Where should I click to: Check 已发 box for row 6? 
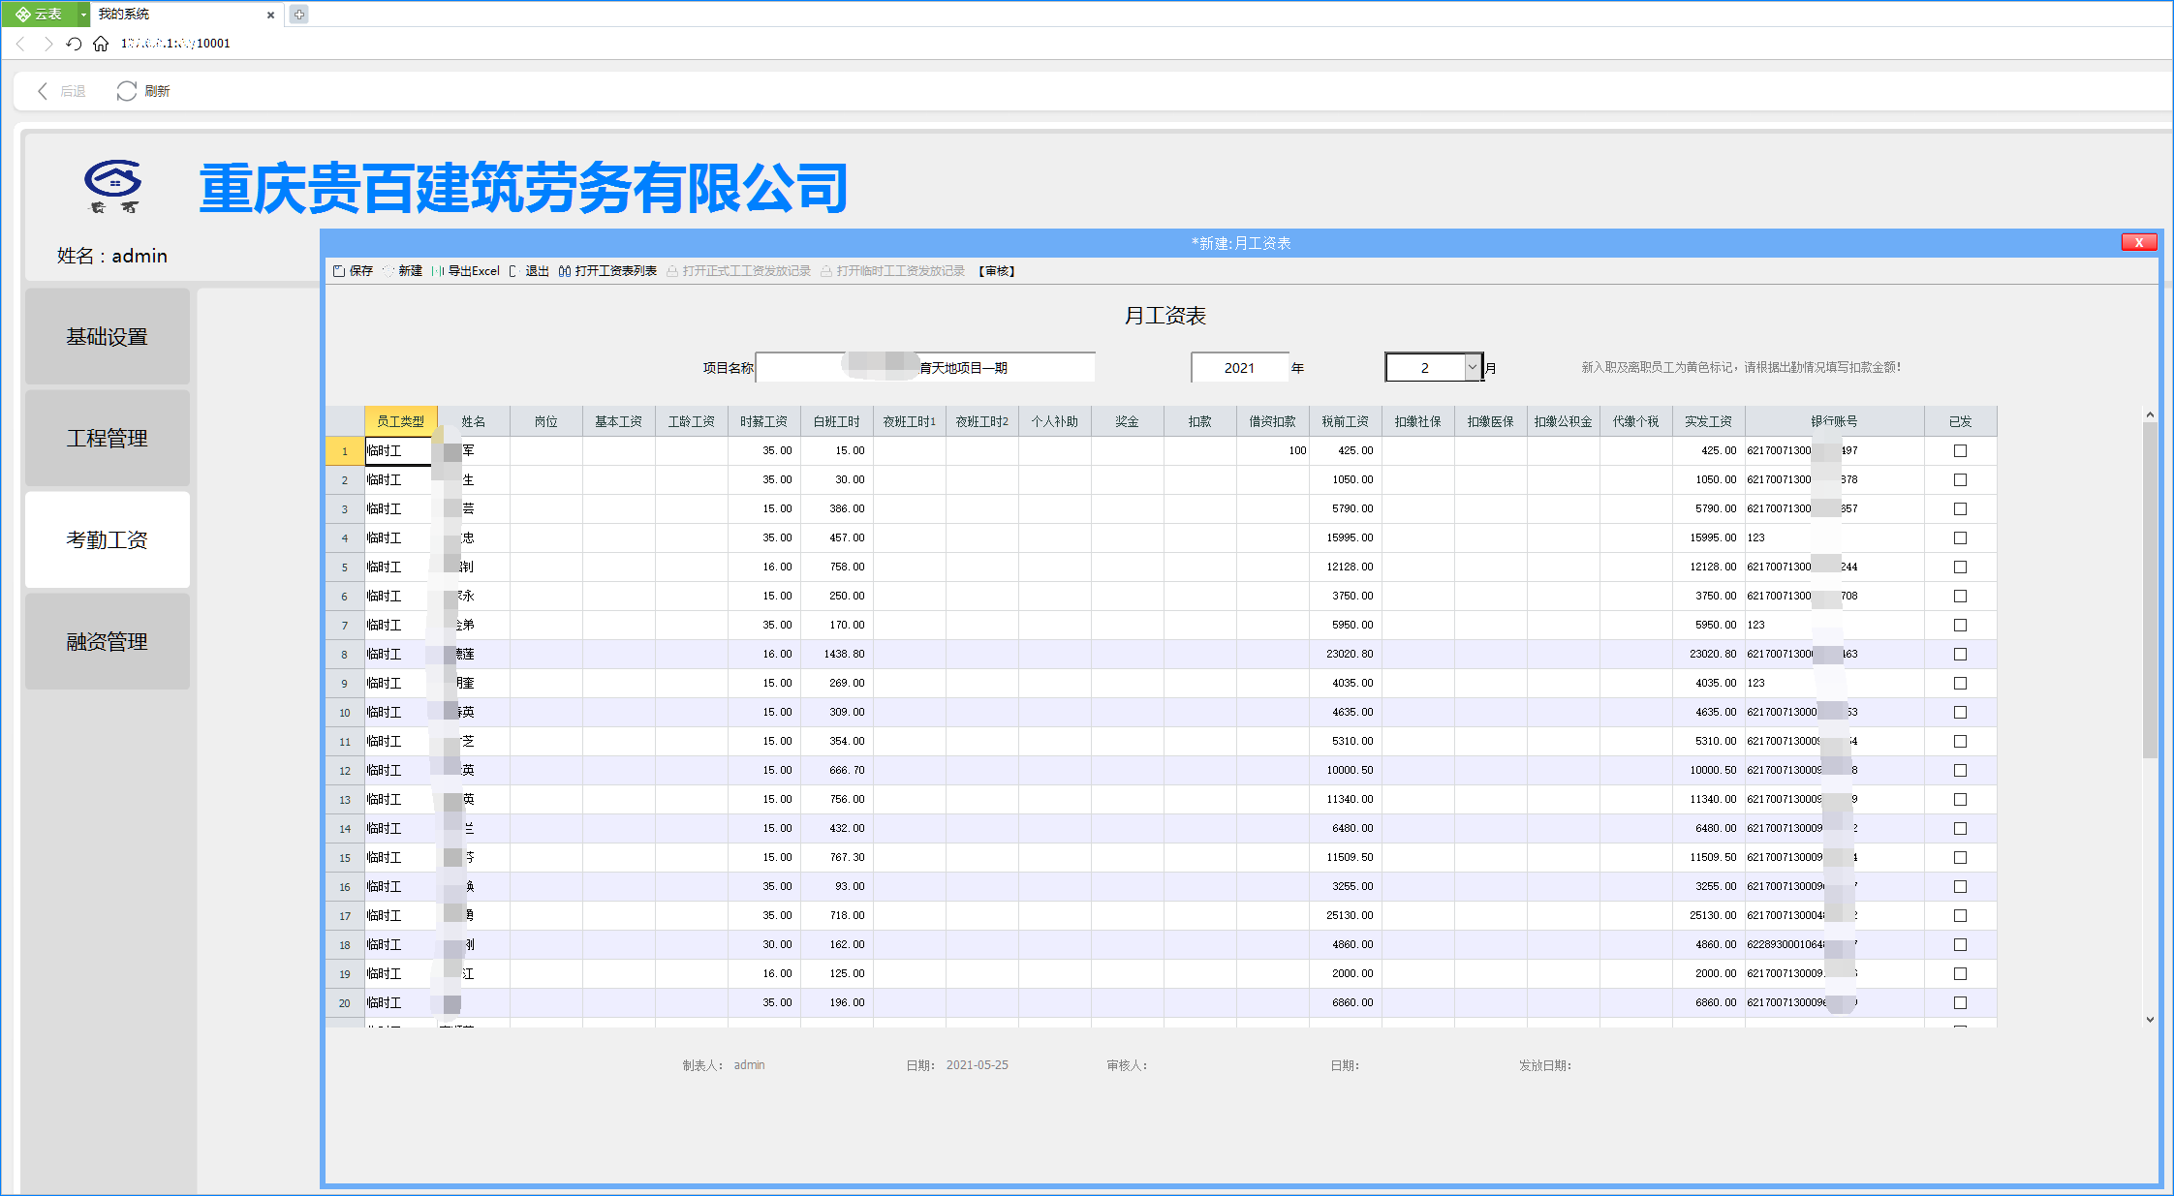[1960, 596]
